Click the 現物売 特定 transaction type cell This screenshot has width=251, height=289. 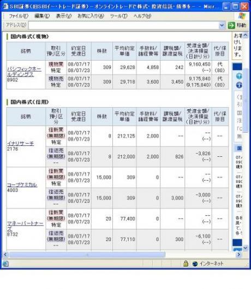[x=56, y=82]
